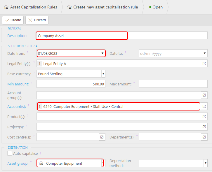
Task: Click the Product(s) help question mark
Action: pos(28,115)
